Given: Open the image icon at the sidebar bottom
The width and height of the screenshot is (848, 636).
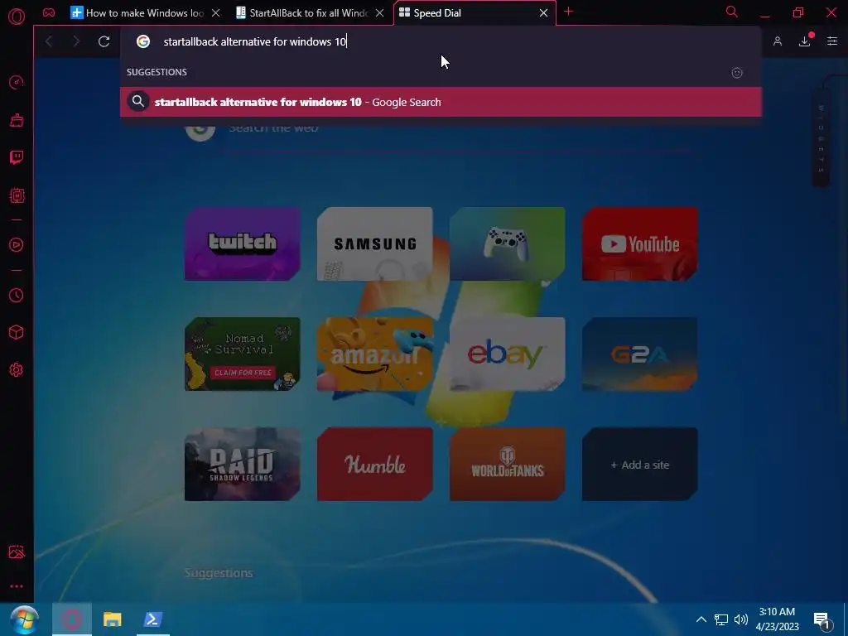Looking at the screenshot, I should (x=17, y=552).
